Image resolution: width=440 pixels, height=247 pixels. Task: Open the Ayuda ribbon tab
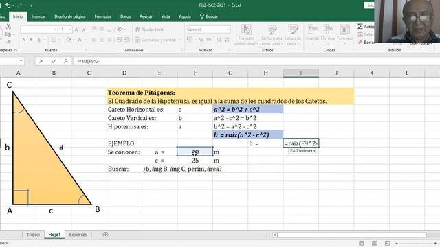coord(185,16)
